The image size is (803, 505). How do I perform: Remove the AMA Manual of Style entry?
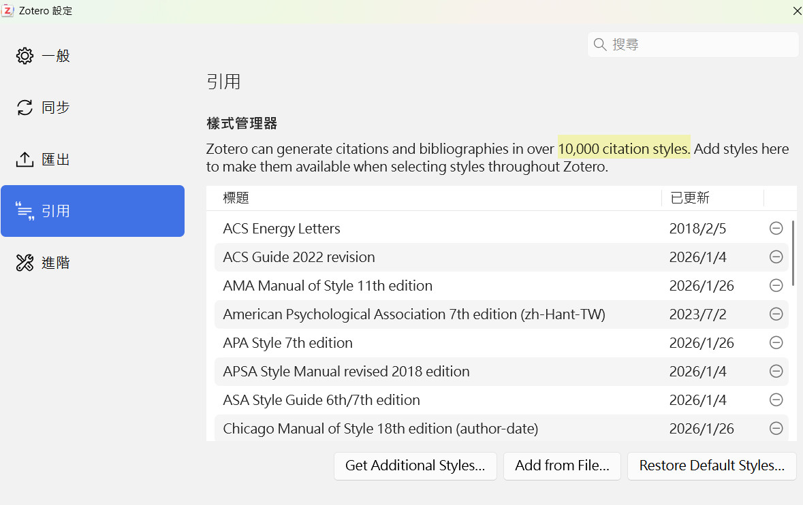click(776, 286)
